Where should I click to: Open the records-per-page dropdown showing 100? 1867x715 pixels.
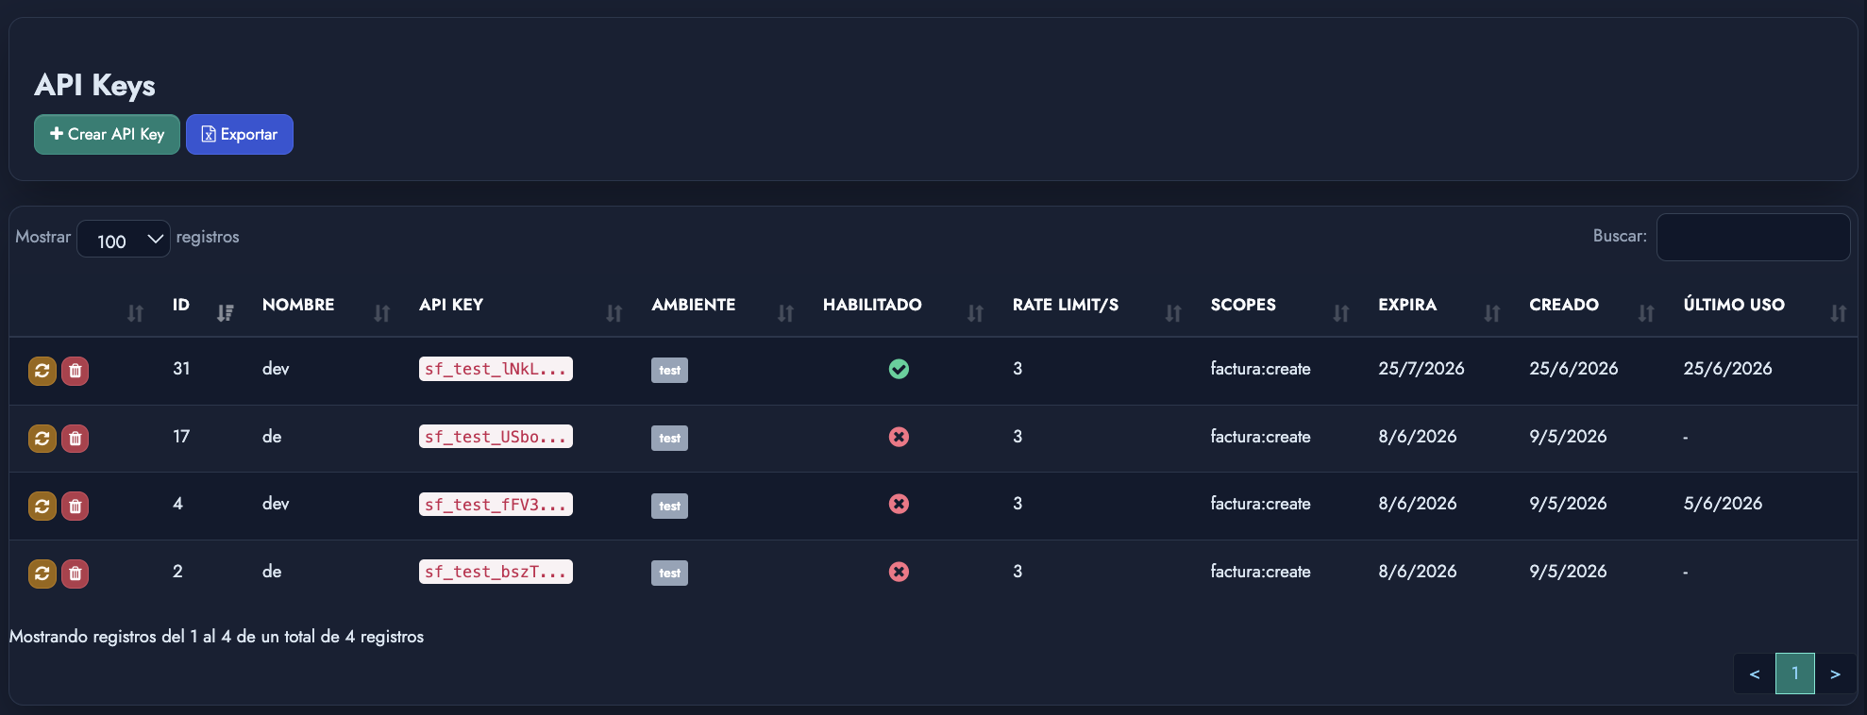124,240
